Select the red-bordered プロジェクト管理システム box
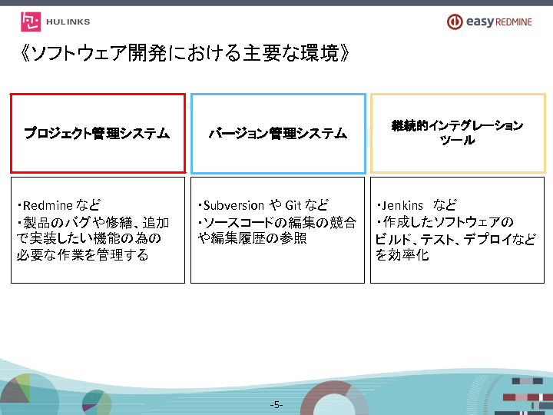 pos(98,134)
